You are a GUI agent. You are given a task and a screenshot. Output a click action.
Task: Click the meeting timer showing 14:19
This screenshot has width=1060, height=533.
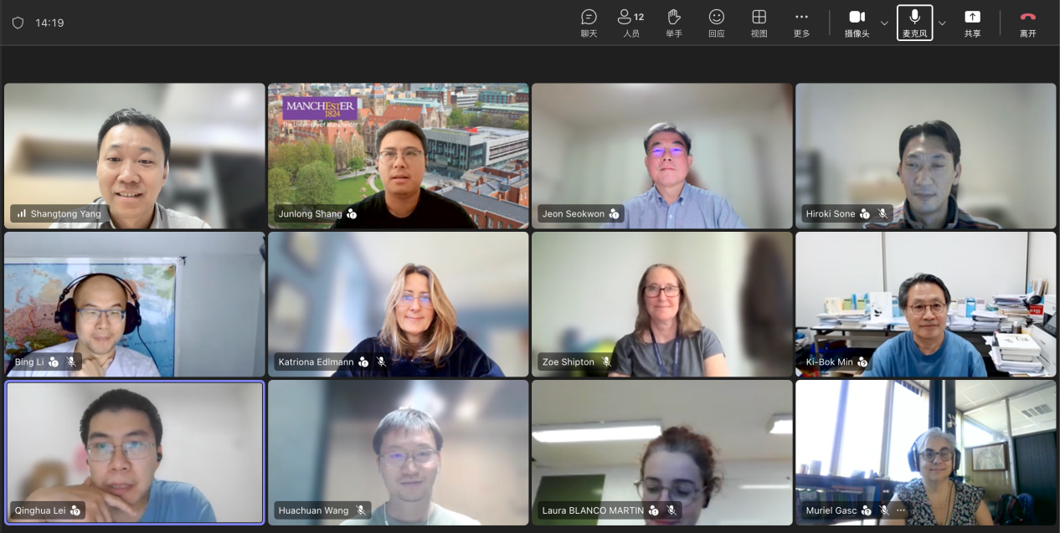point(49,23)
